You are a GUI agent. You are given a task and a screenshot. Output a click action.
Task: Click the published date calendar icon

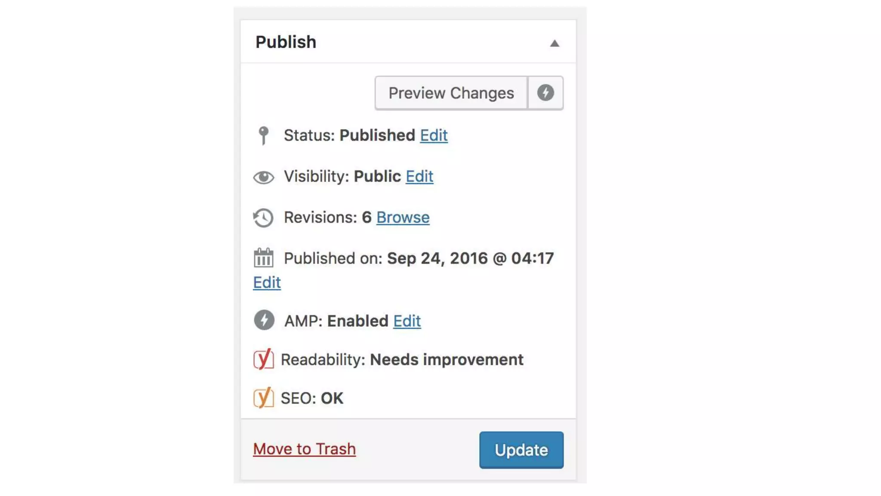(x=263, y=258)
